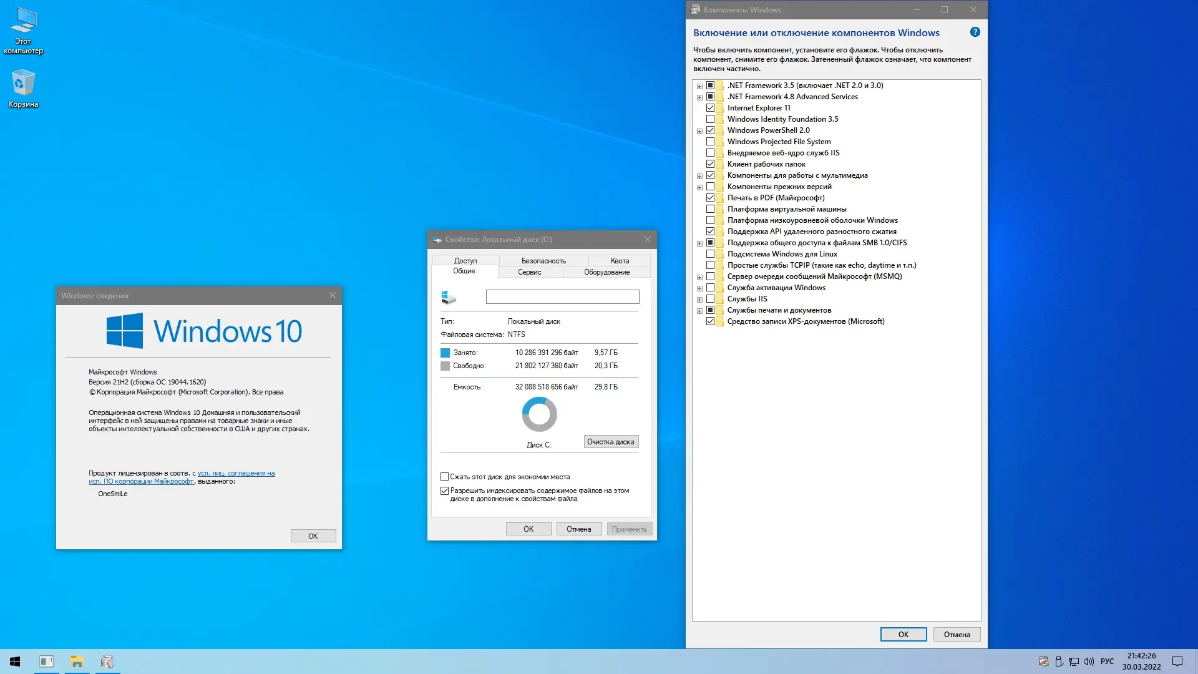Enable the Windows Subsystem for Linux checkbox
This screenshot has height=674, width=1198.
pos(710,254)
